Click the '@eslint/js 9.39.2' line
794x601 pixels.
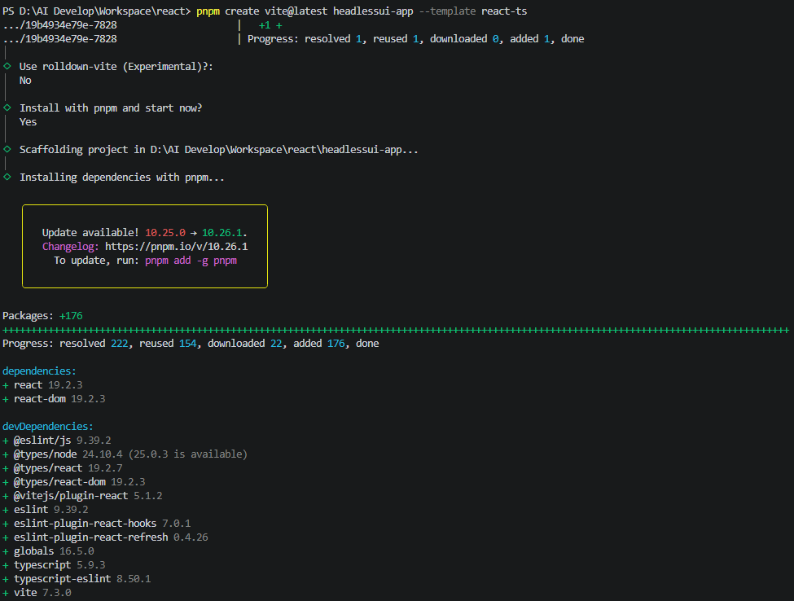[x=57, y=441]
